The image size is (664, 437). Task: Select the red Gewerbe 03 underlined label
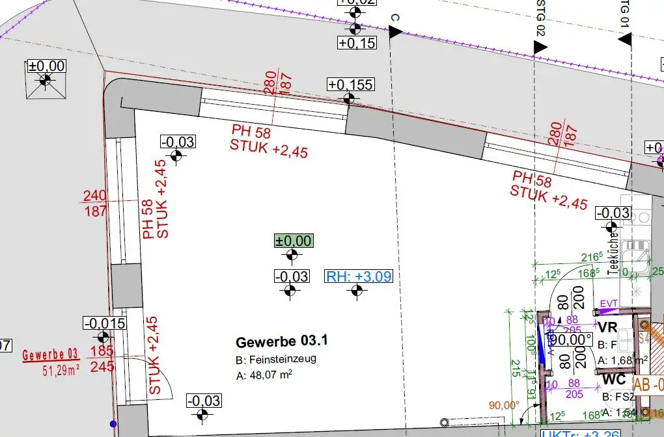pyautogui.click(x=50, y=354)
